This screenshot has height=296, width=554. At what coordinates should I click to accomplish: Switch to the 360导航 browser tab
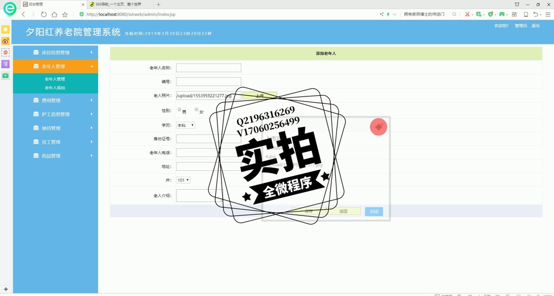(x=118, y=5)
